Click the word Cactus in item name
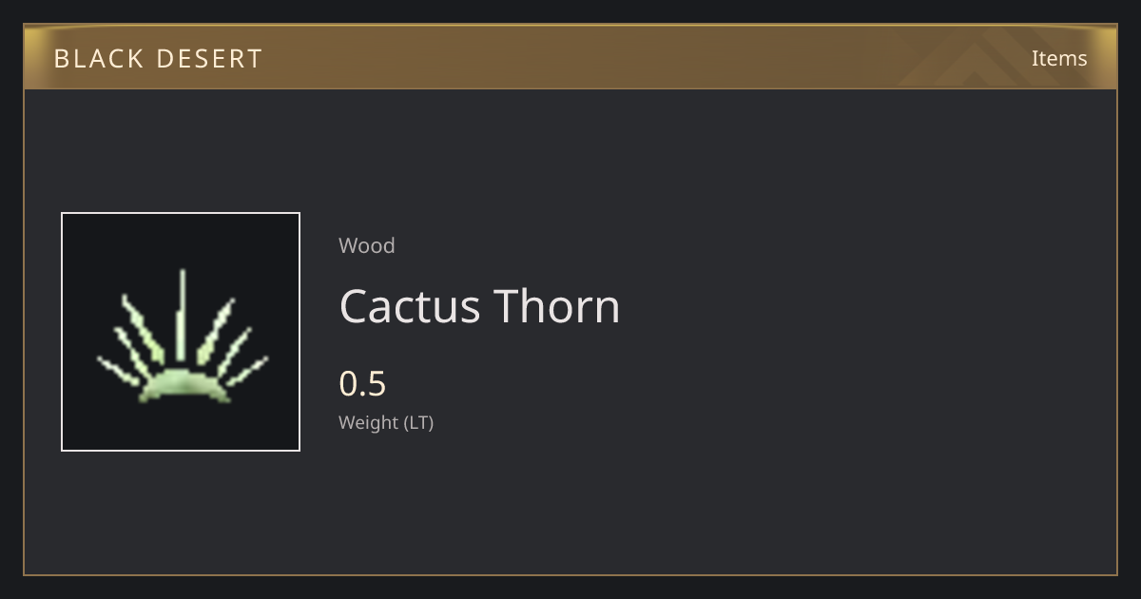 pyautogui.click(x=410, y=306)
